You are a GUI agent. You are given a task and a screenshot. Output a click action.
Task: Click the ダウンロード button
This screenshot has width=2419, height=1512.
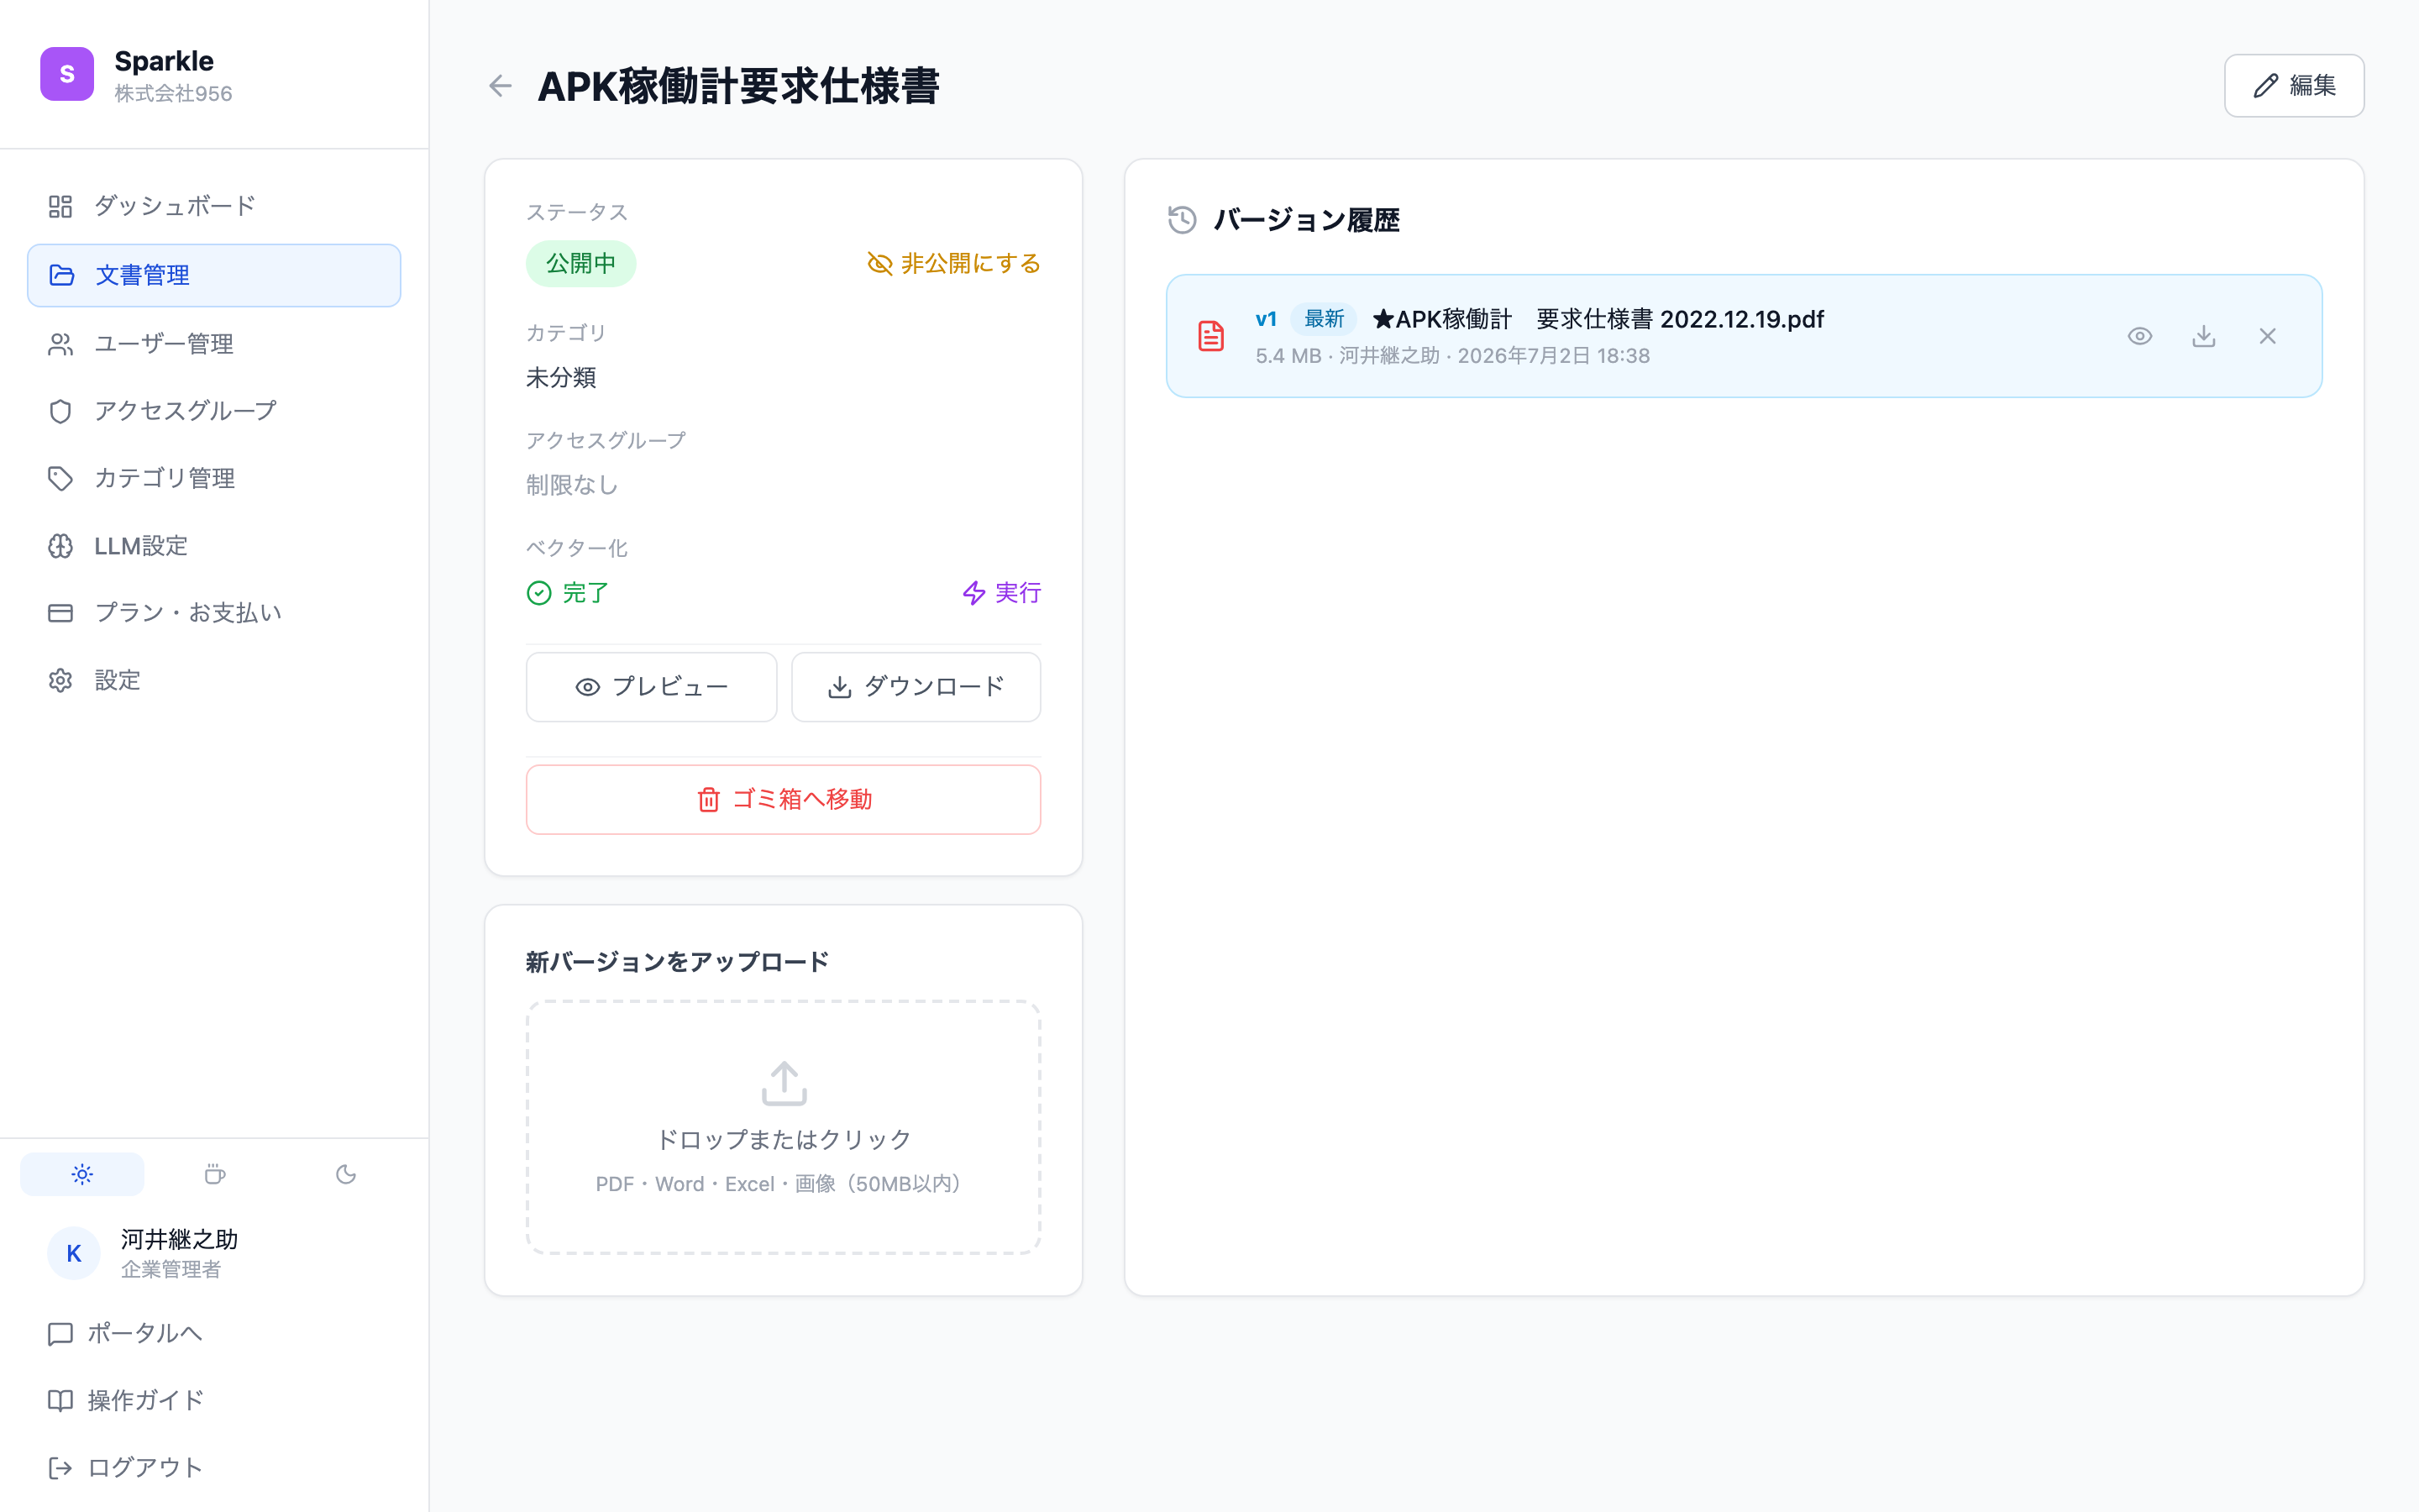click(916, 687)
